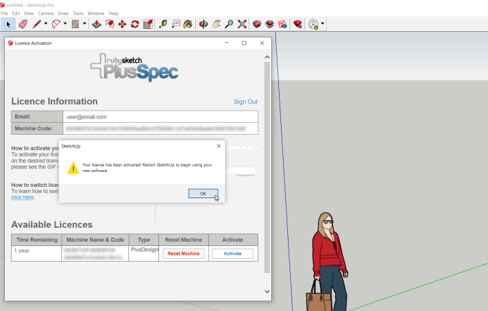Select the Pan hand tool
488x311 pixels.
click(x=216, y=24)
